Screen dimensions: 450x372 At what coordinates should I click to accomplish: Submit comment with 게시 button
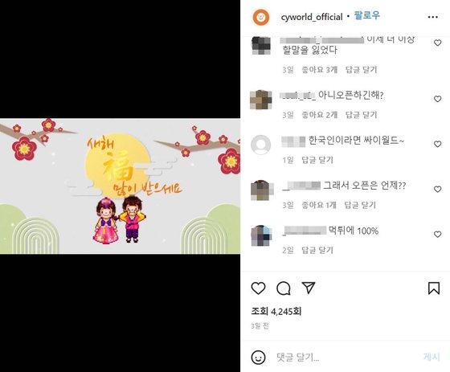coord(432,357)
